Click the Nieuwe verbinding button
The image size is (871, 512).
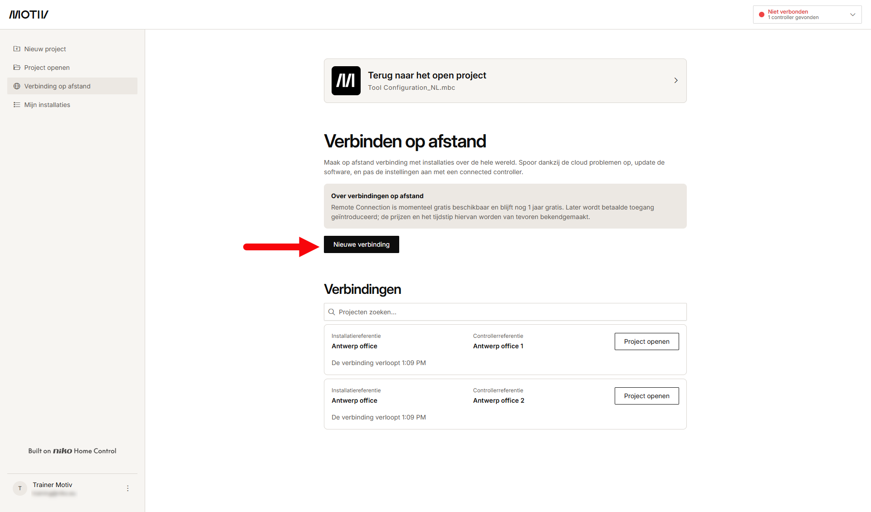coord(361,244)
